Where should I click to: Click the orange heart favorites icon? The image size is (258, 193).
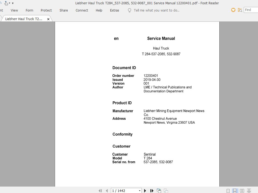pos(233,10)
